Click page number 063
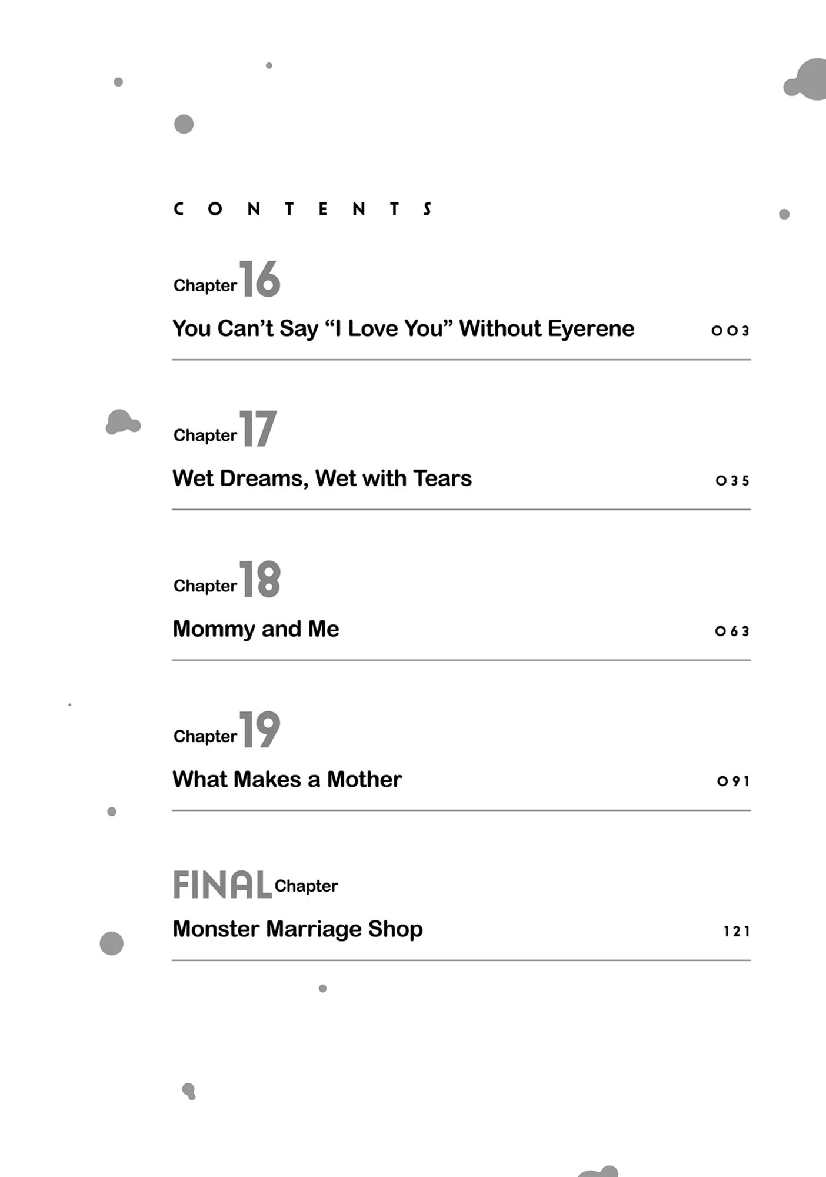The height and width of the screenshot is (1177, 826). point(732,631)
